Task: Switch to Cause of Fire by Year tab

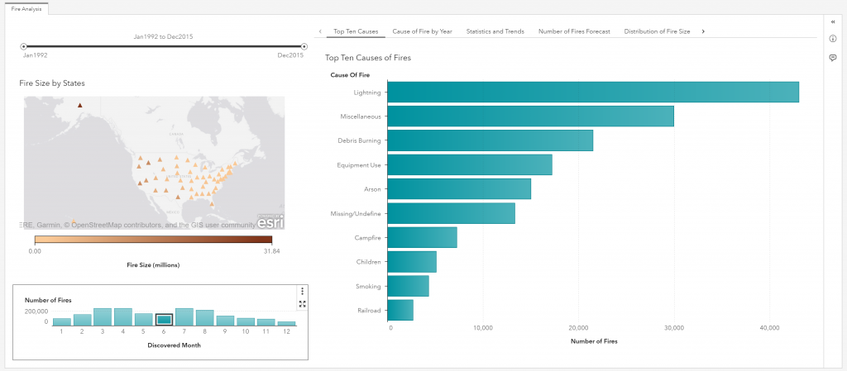Action: pos(422,31)
